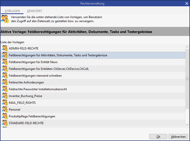Click the icon next to MAIL_FIELD_RIGHTS
Image resolution: width=190 pixels, height=141 pixels.
pos(5,103)
